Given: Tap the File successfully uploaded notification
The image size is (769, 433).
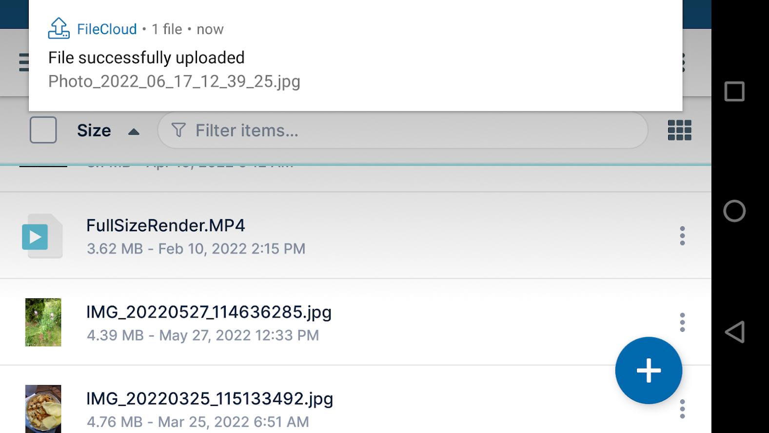Looking at the screenshot, I should tap(146, 57).
